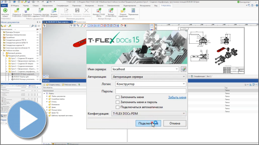The height and width of the screenshot is (145, 259).
Task: Expand Файлы документов folder in Файлы panel
Action: 47,96
